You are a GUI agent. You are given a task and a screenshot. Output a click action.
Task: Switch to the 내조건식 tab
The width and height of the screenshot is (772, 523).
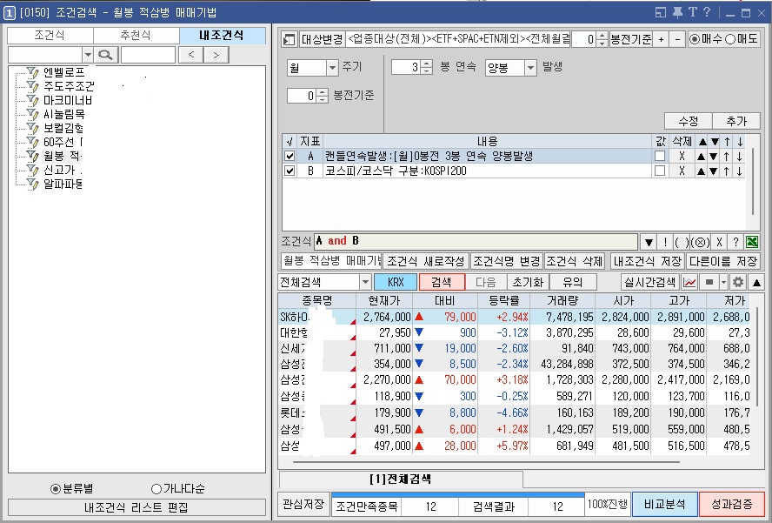click(222, 36)
